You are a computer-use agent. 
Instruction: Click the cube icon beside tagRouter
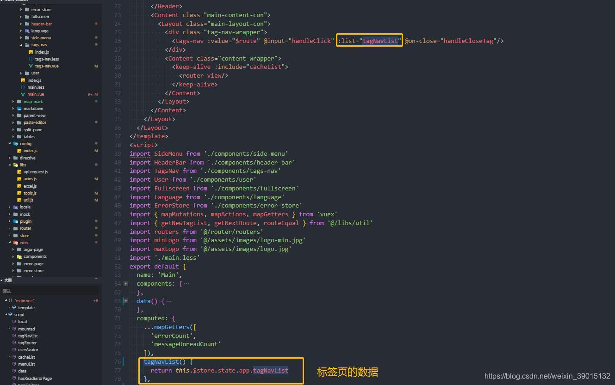coord(14,343)
